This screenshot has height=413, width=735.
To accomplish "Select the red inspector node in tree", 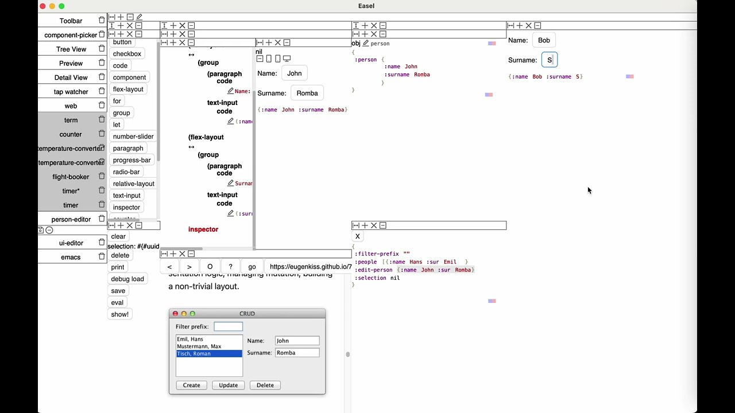I will pyautogui.click(x=203, y=229).
